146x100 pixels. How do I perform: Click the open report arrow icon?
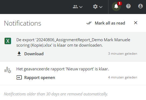point(19,77)
